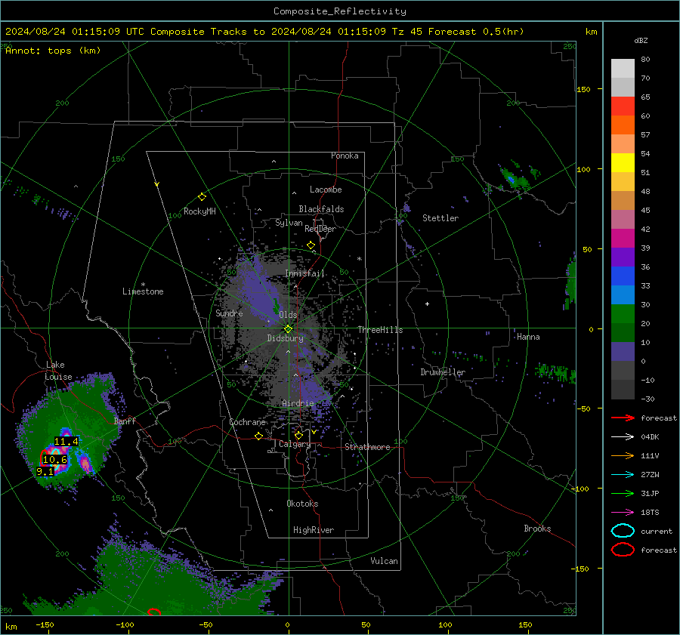Click the Airdrie label

point(298,403)
